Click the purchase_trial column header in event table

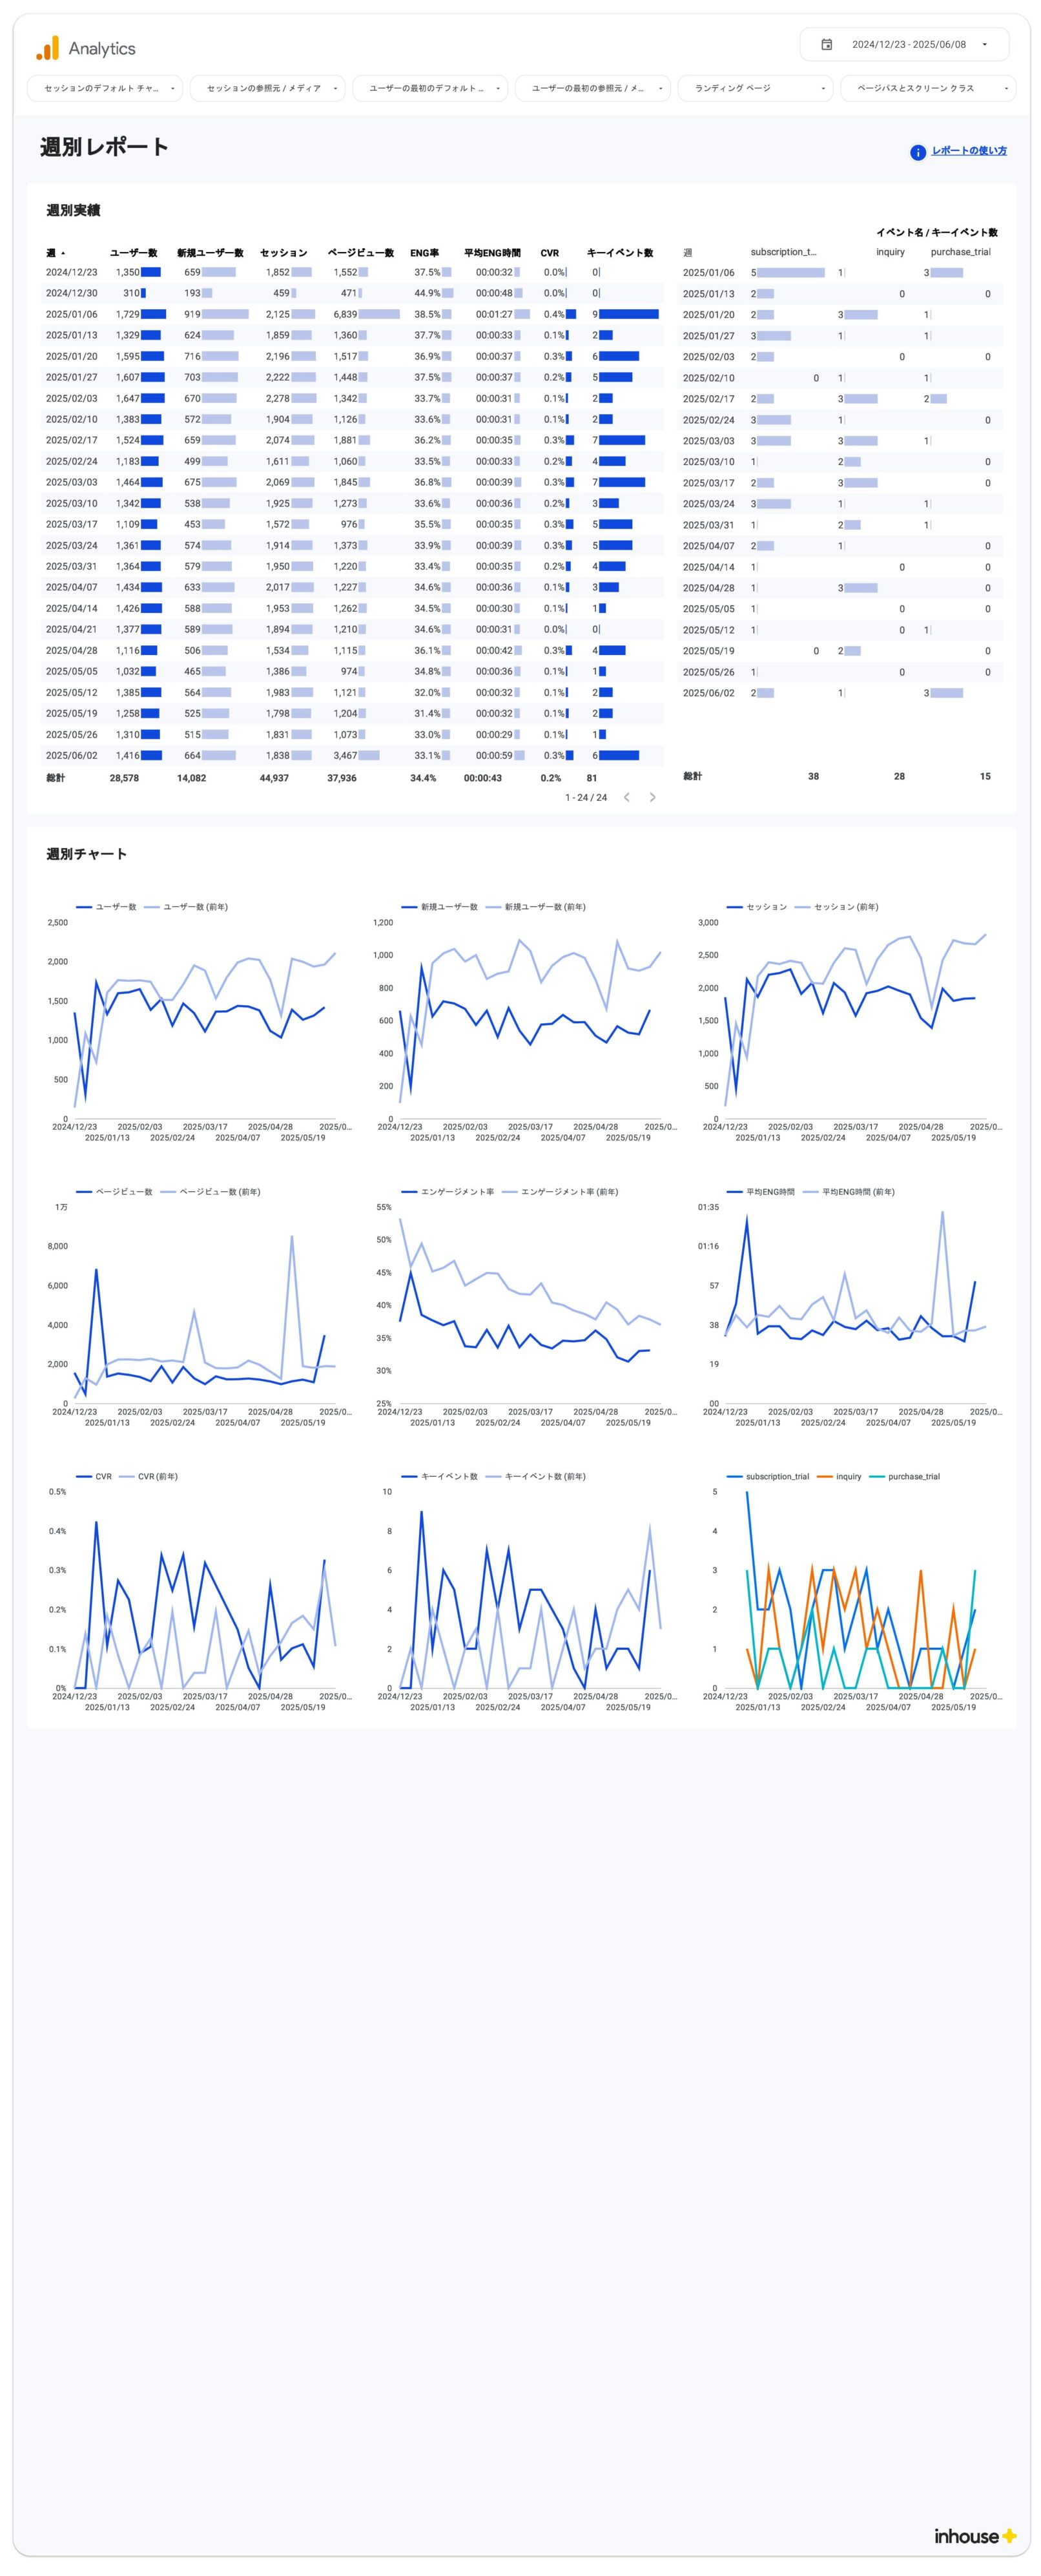click(x=960, y=252)
